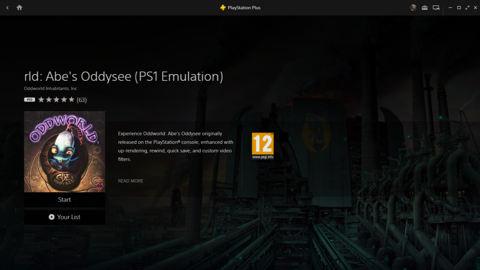Open your profile via the avatar picture
The image size is (480, 270).
pos(413,7)
